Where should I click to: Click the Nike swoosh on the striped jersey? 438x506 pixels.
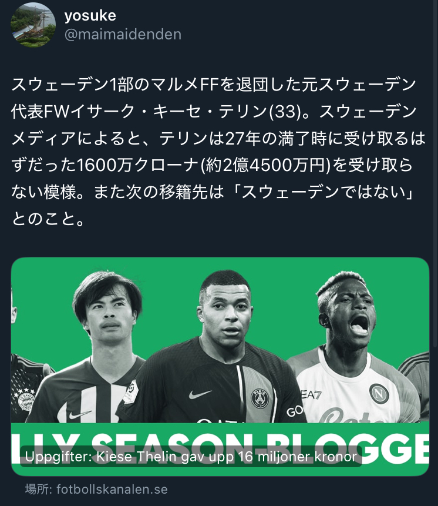(79, 415)
